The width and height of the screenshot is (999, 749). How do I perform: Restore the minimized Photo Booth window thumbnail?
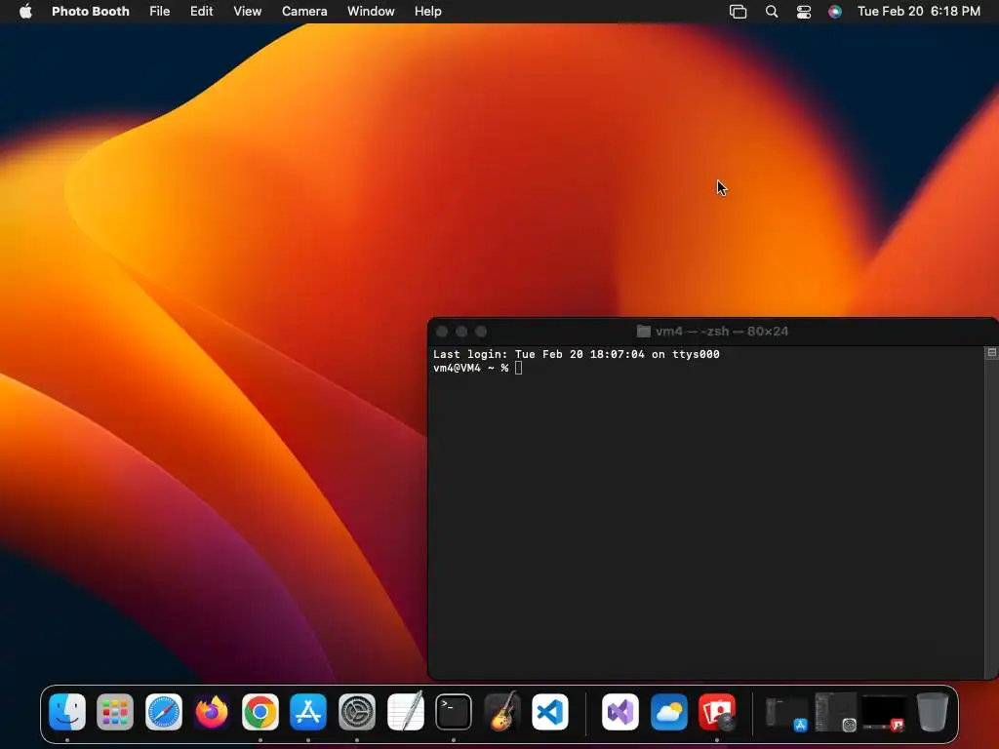click(x=884, y=712)
